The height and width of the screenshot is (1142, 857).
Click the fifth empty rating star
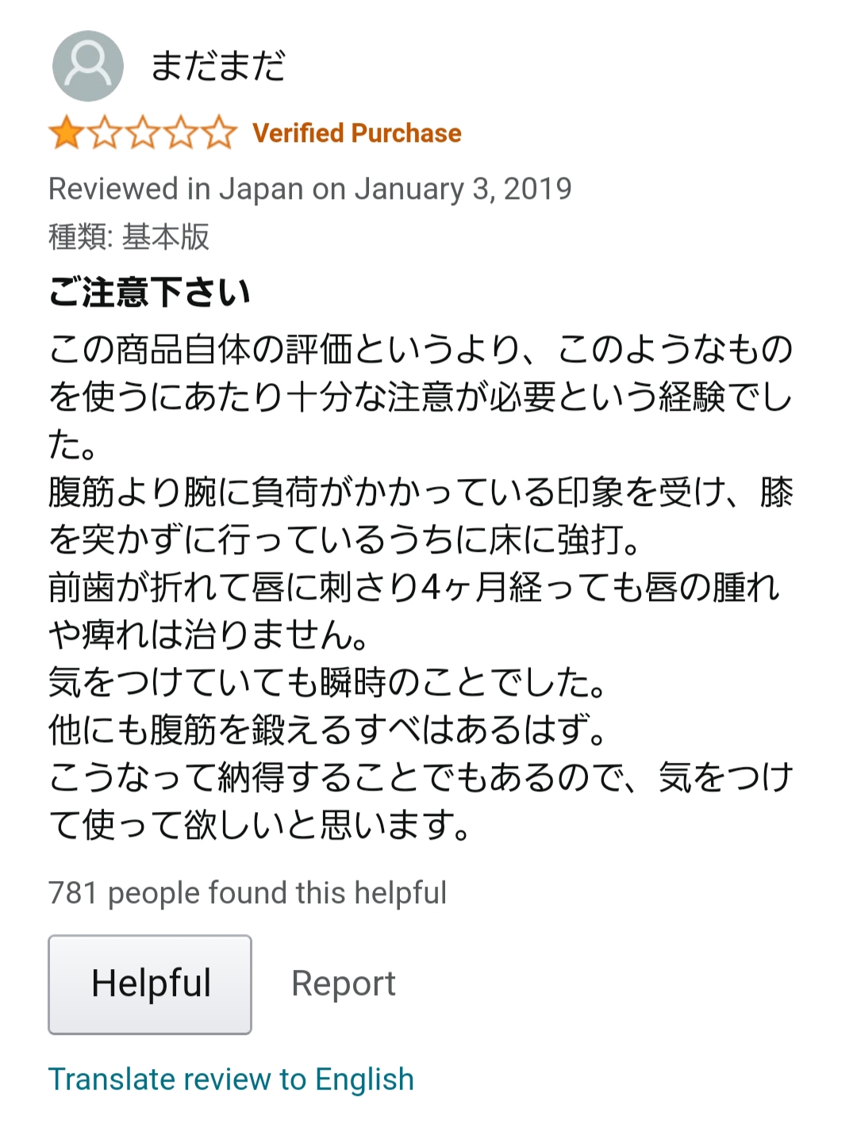tap(220, 132)
